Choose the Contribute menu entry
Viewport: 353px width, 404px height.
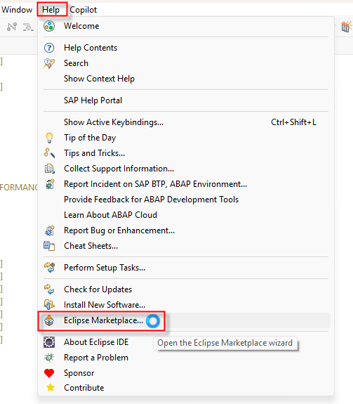[x=186, y=388]
